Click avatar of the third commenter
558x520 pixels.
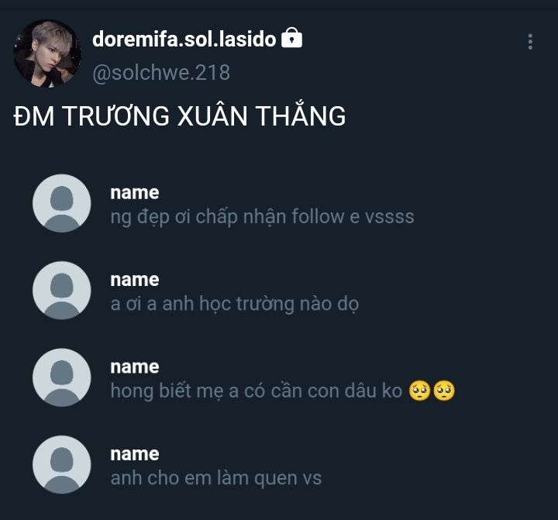click(x=61, y=377)
